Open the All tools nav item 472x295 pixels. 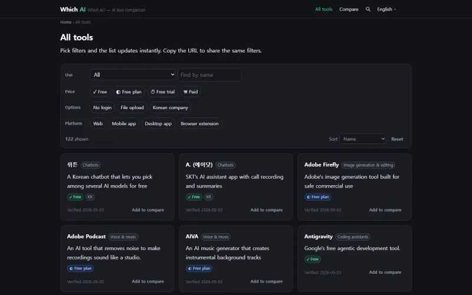[323, 9]
